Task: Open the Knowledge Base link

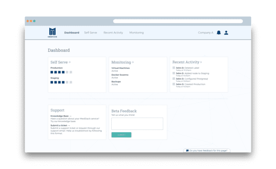Action: pyautogui.click(x=61, y=116)
